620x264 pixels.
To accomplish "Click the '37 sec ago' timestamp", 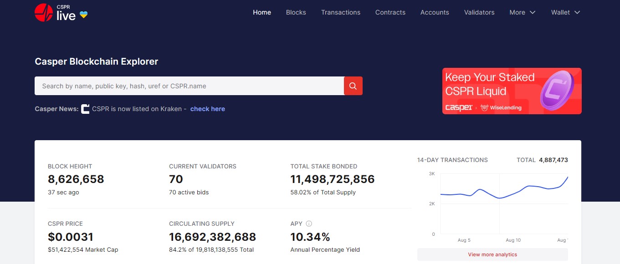I will (x=63, y=193).
